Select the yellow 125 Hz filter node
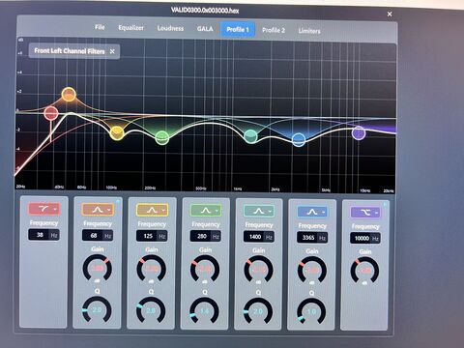 click(x=117, y=133)
